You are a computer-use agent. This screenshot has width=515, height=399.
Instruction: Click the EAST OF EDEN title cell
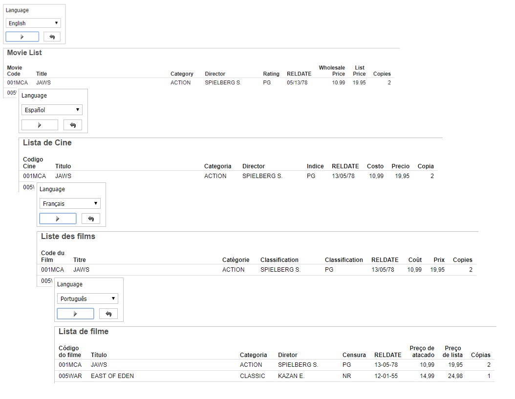[112, 376]
